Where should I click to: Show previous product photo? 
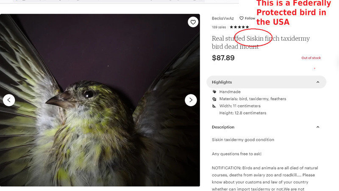[9, 100]
